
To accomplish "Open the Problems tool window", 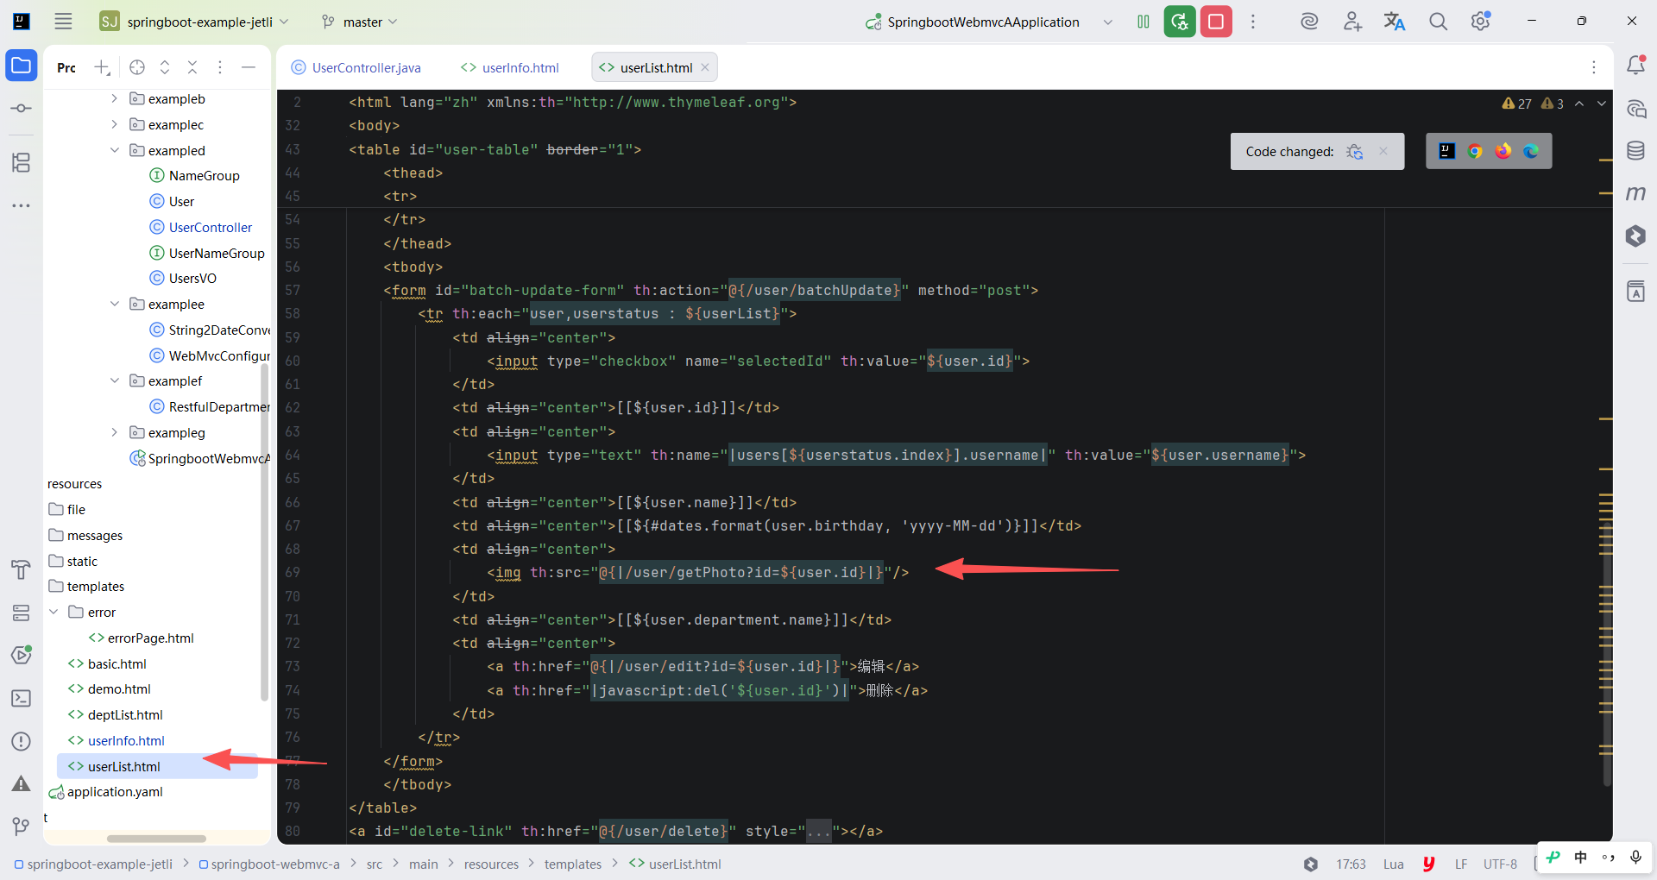I will tap(22, 741).
